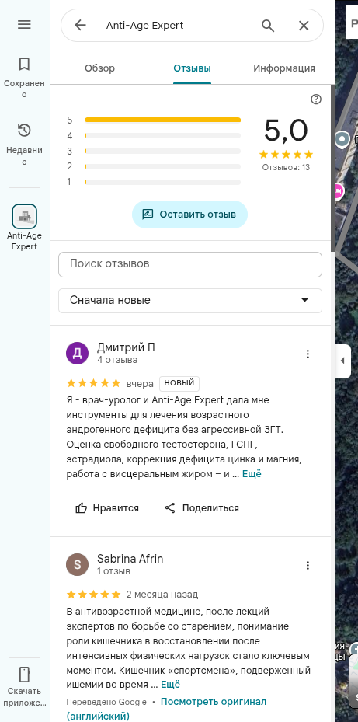Screen dimensions: 358x722
Task: Click the Отзывов: 13 count text
Action: click(x=286, y=167)
